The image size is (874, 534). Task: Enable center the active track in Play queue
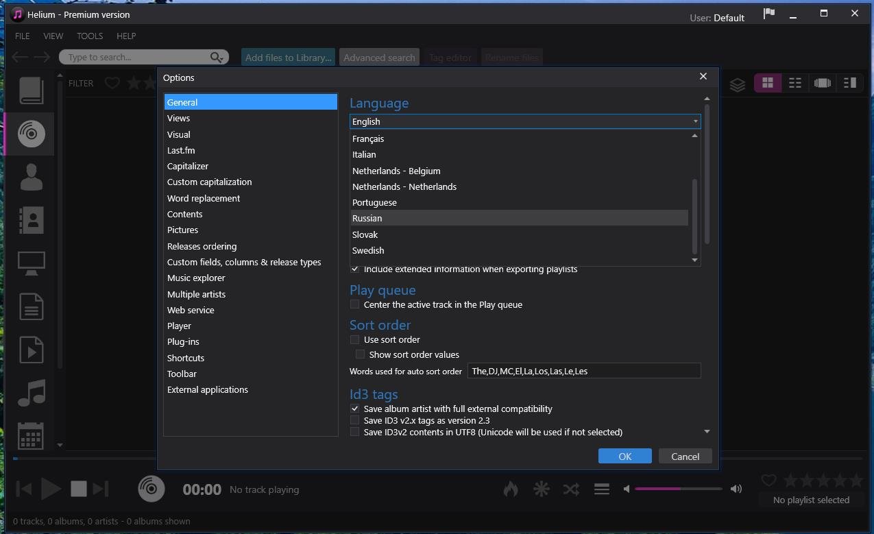coord(354,304)
